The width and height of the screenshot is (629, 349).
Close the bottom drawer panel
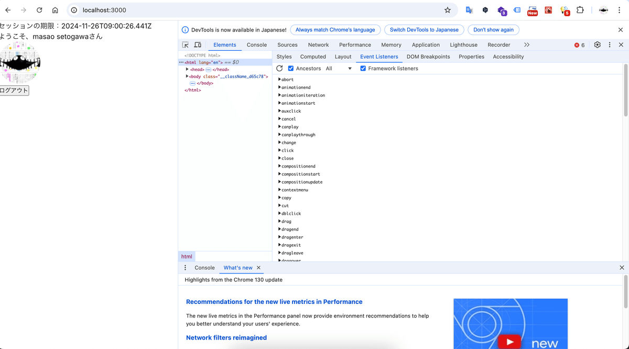(622, 268)
